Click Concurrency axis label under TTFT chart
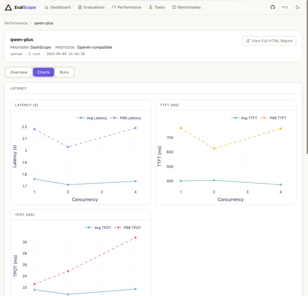Screen dimensions: 308x296 coord(231,200)
